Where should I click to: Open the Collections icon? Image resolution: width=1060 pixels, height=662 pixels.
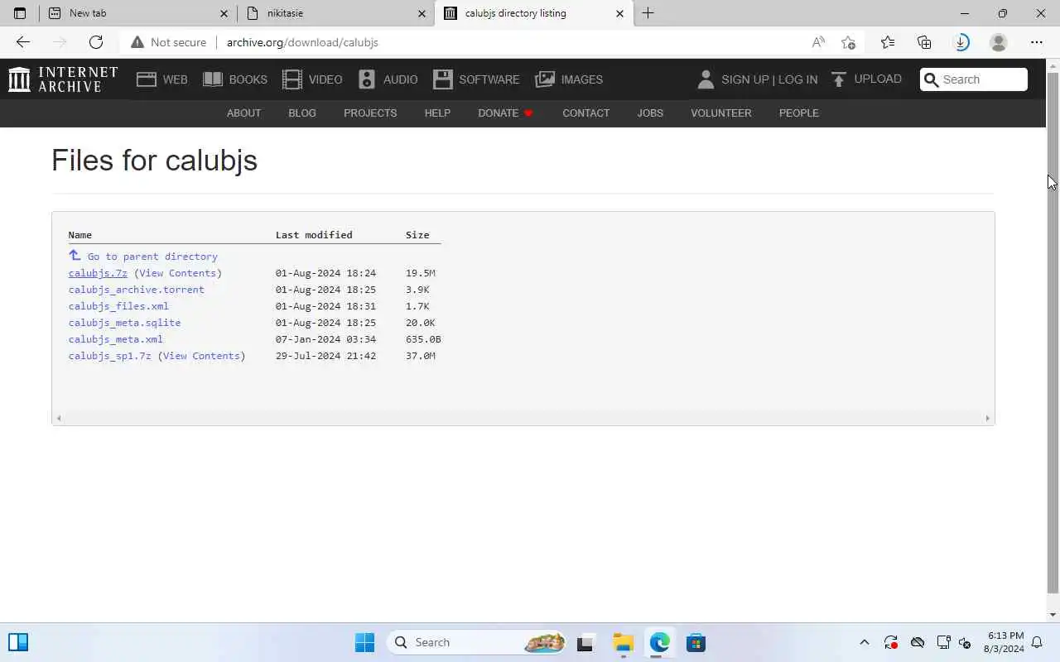(924, 42)
